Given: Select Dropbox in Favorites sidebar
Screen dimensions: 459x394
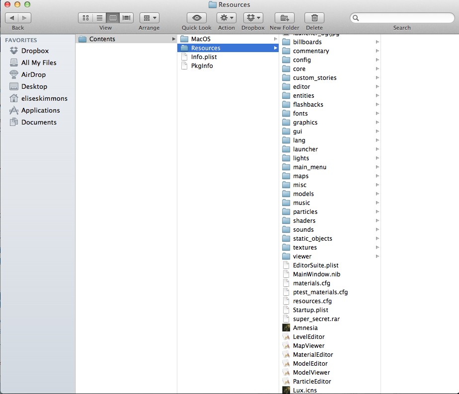Looking at the screenshot, I should (35, 51).
